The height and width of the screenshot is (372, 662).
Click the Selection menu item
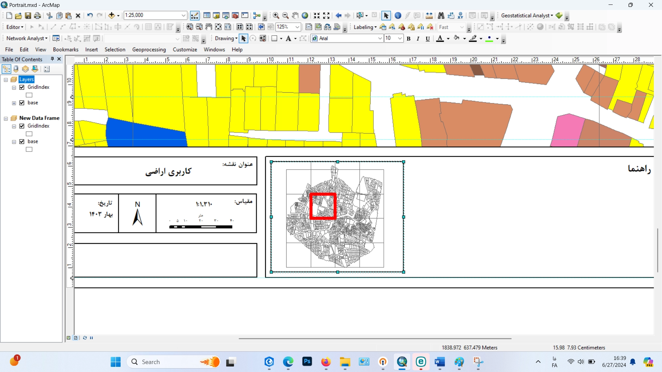[x=114, y=50]
